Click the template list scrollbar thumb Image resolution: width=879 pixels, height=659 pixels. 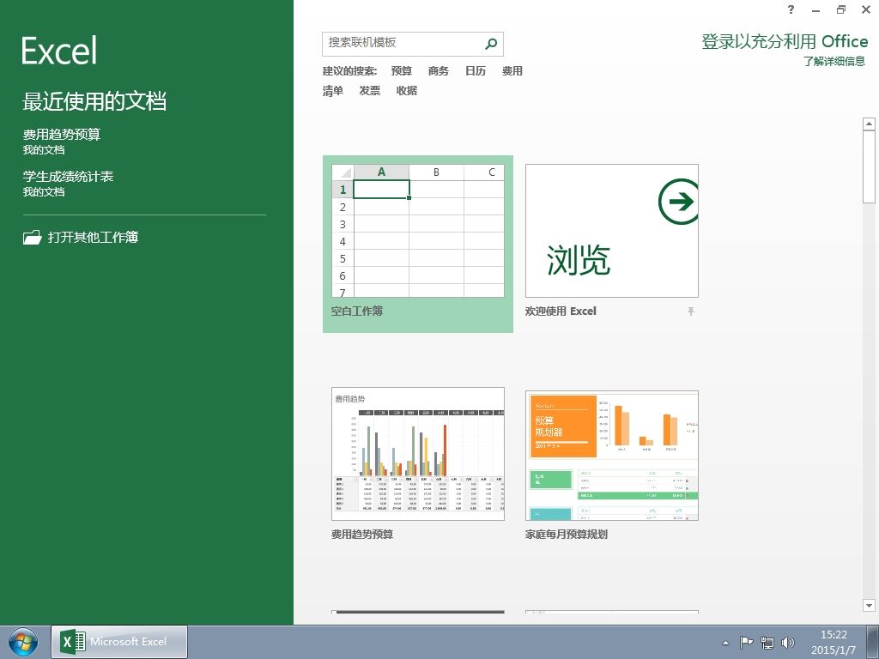coord(869,167)
